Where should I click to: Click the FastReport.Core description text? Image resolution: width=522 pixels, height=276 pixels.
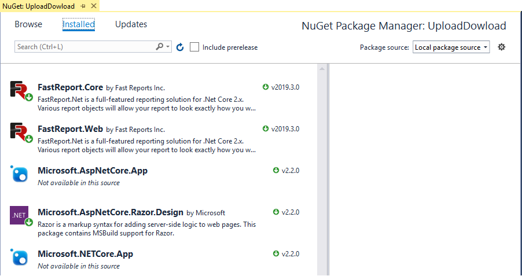click(147, 104)
